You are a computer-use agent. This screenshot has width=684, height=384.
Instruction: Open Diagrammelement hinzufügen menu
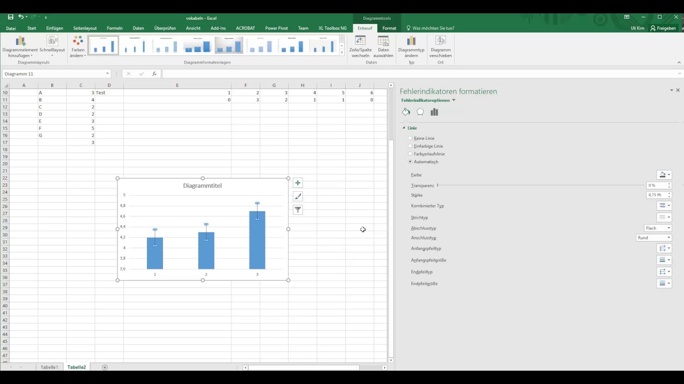[20, 47]
